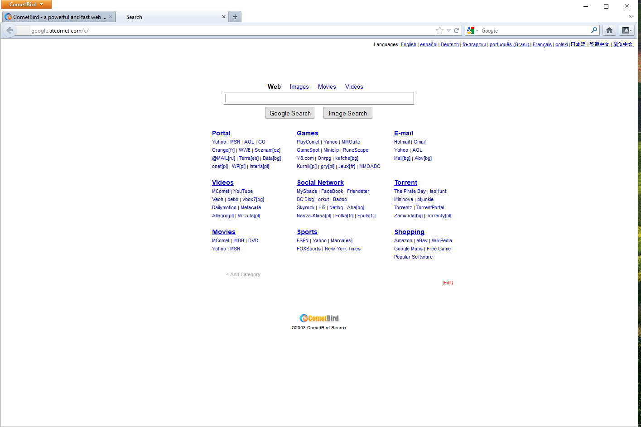The width and height of the screenshot is (641, 427).
Task: Open the Amazon link
Action: pos(403,240)
